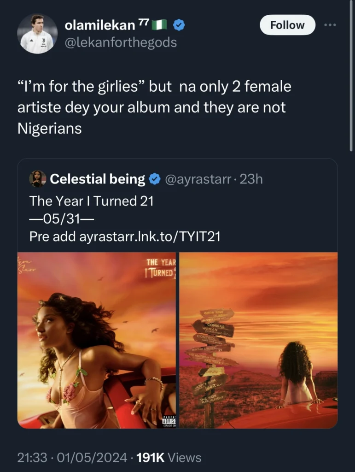The width and height of the screenshot is (355, 472).
Task: Open olamilekan display name profile
Action: click(100, 25)
